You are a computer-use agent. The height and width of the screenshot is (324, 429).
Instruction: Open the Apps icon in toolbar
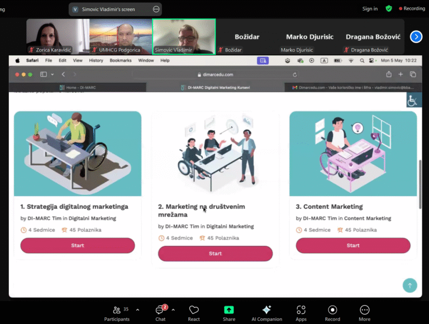[x=301, y=310]
